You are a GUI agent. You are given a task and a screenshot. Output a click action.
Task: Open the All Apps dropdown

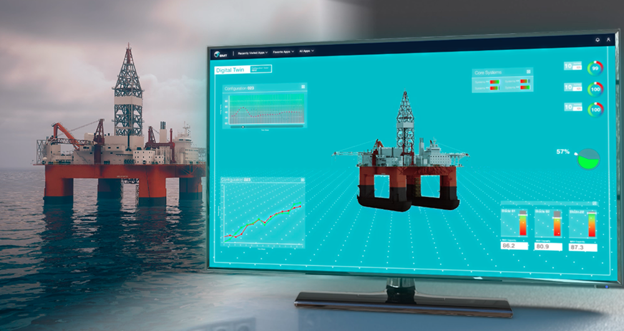307,50
